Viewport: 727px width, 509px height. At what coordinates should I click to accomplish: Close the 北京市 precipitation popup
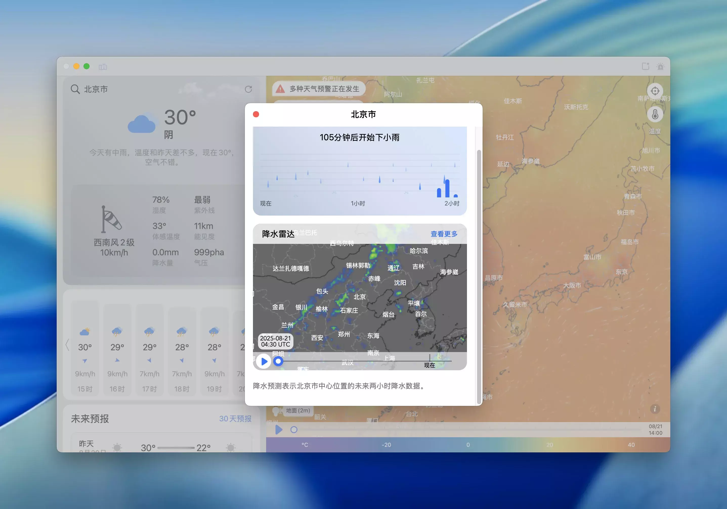pyautogui.click(x=256, y=114)
